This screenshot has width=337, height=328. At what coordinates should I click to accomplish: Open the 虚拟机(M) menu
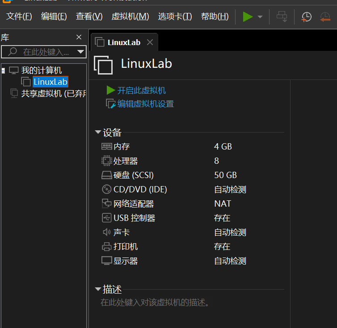(130, 17)
